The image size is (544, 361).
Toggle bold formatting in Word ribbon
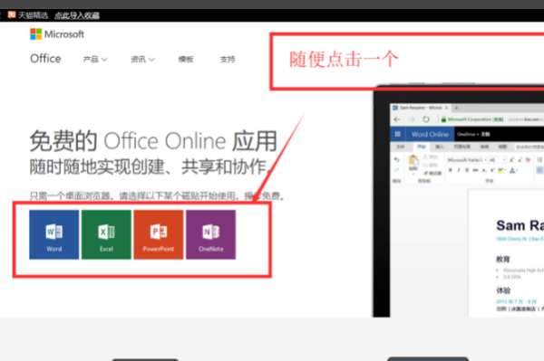coord(451,170)
